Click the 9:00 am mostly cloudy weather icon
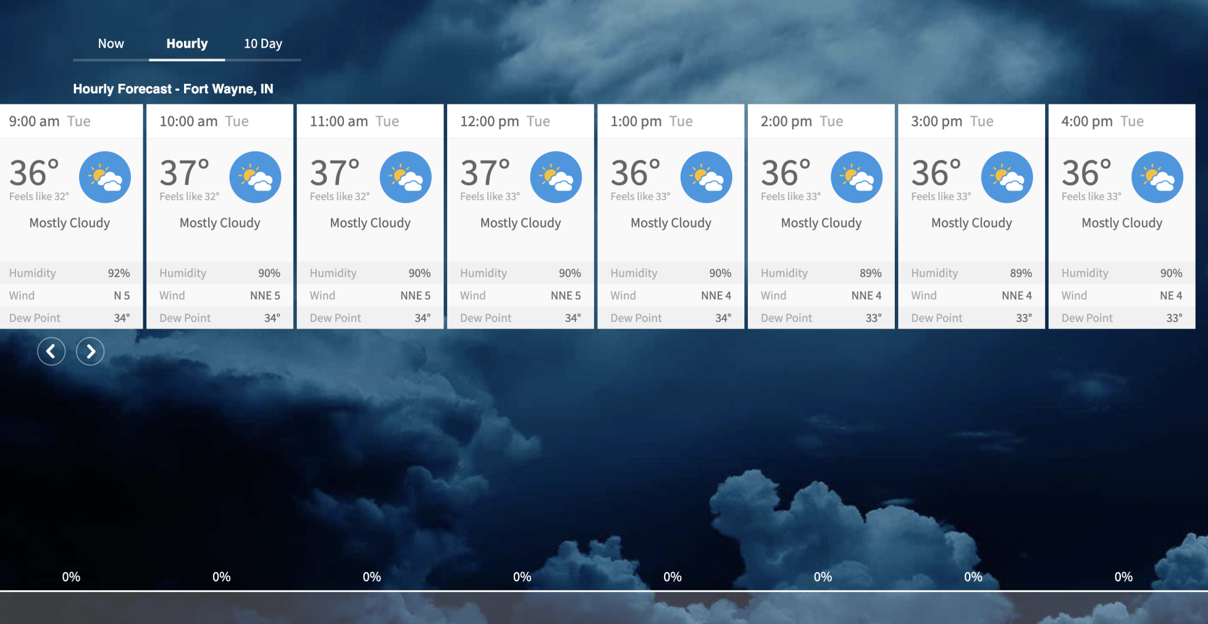 105,178
